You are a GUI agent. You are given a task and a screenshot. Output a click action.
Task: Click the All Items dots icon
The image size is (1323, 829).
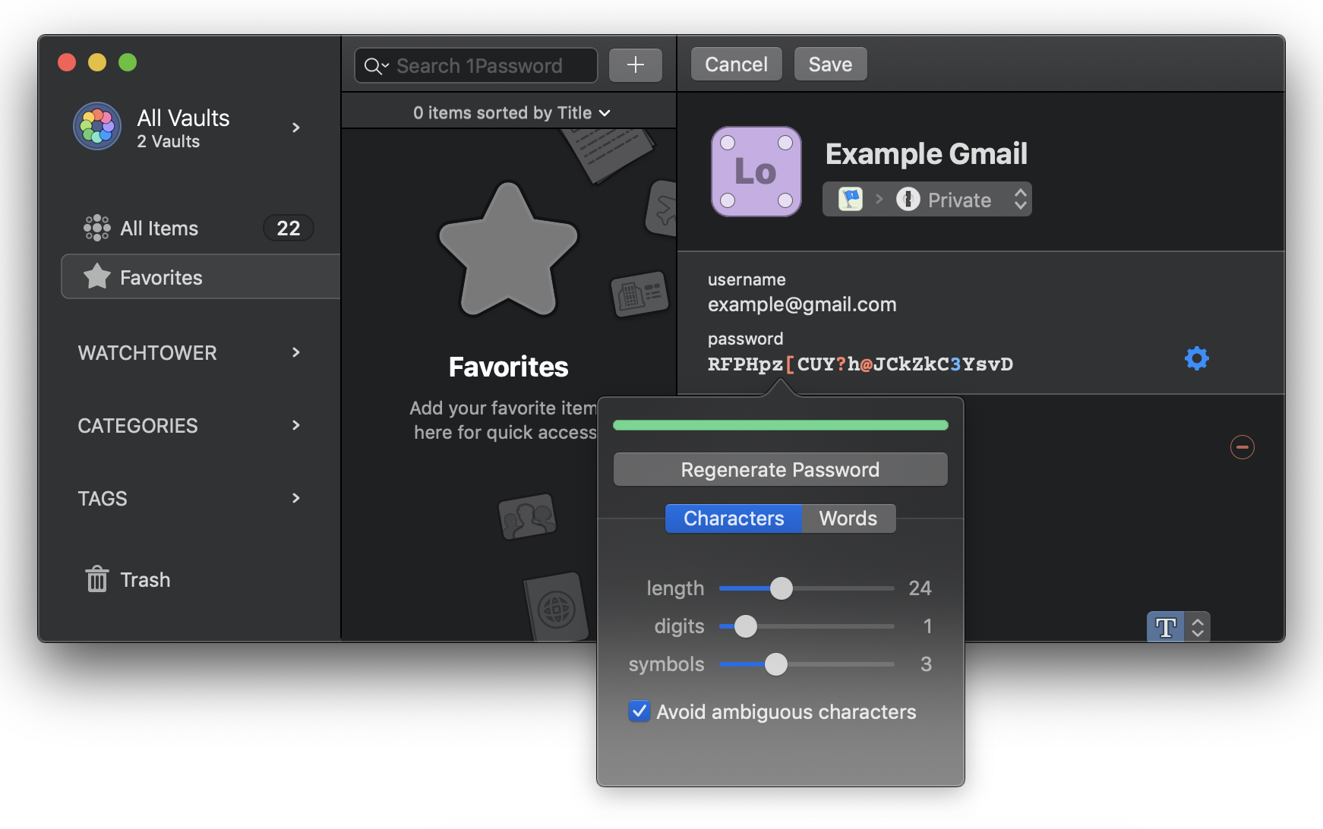click(x=96, y=228)
